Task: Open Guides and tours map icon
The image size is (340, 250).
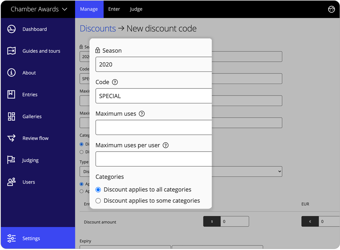Action: click(x=12, y=51)
